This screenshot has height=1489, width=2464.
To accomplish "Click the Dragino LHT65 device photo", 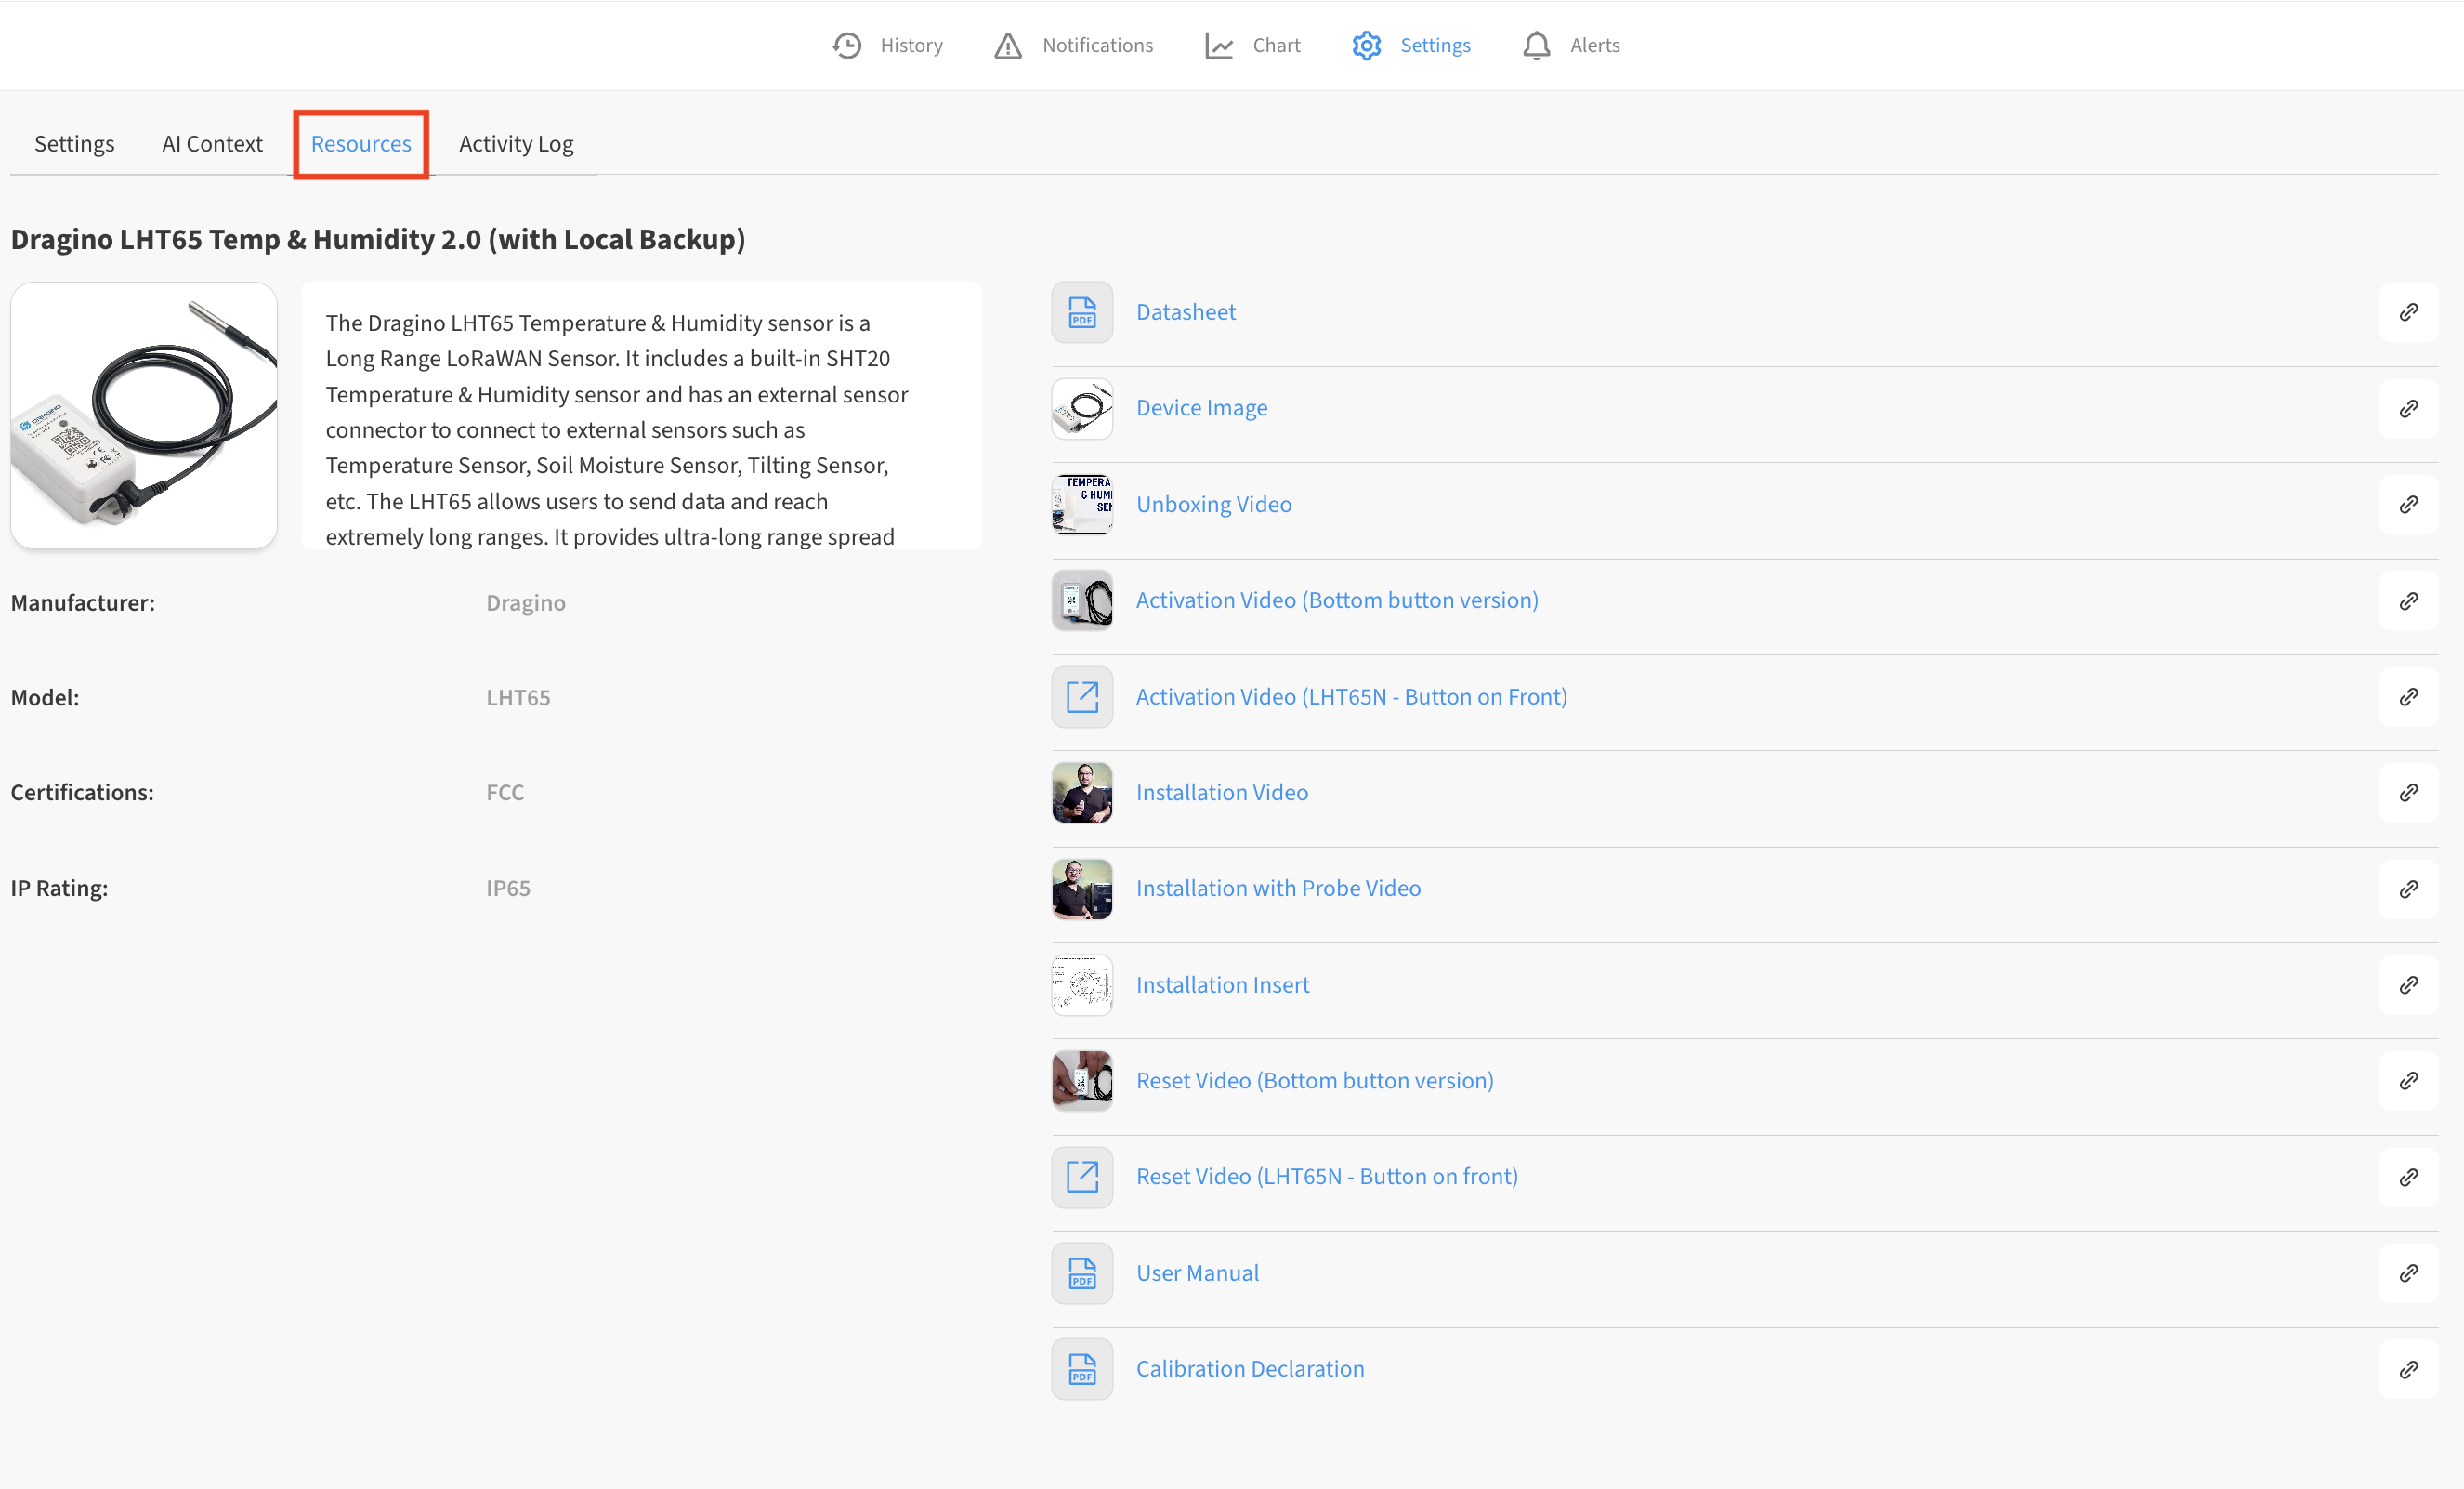I will point(144,415).
